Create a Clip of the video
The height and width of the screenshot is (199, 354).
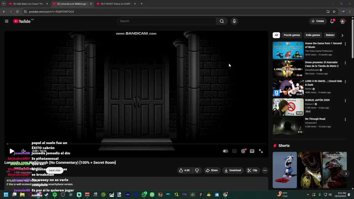tap(252, 170)
